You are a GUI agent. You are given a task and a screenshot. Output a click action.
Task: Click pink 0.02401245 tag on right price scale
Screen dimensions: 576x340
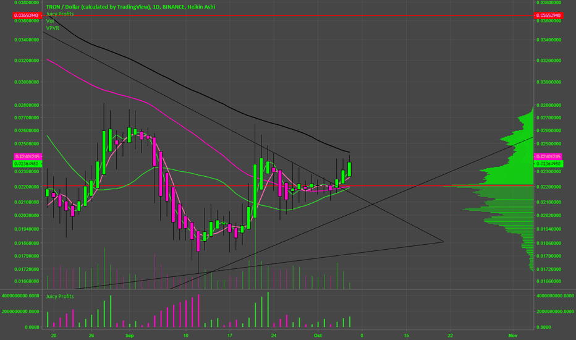[x=548, y=156]
